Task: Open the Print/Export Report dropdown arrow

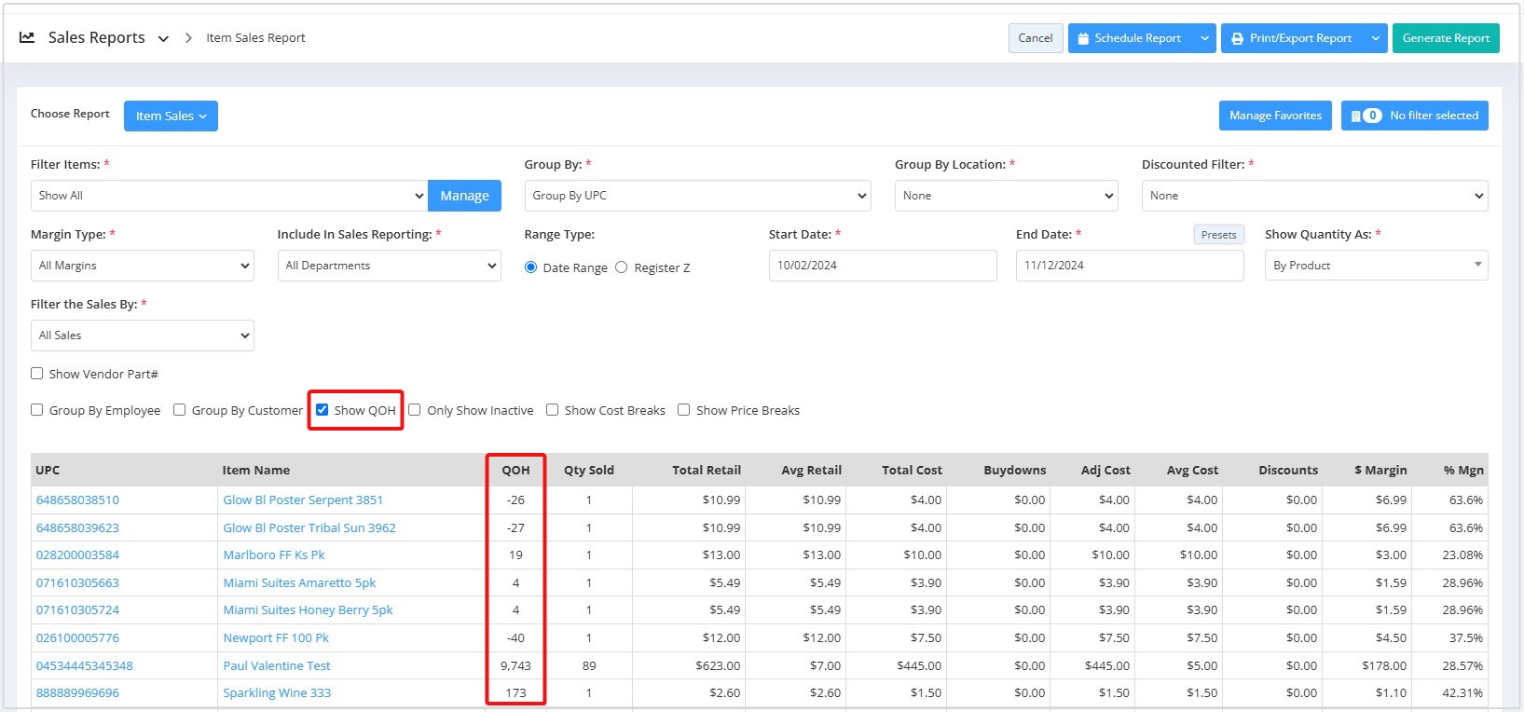Action: (x=1376, y=38)
